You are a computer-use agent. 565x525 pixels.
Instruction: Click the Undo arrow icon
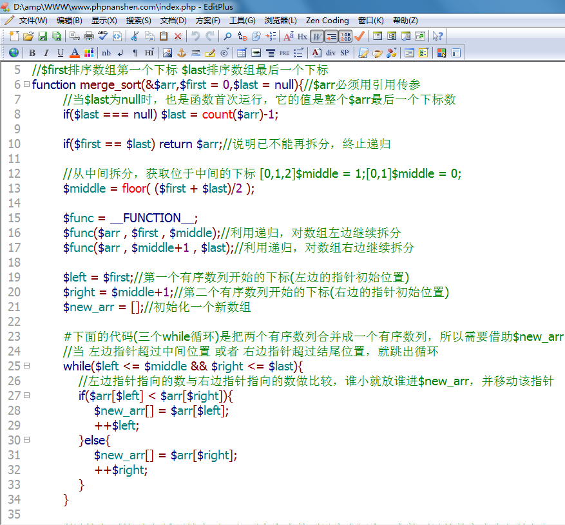click(x=196, y=36)
